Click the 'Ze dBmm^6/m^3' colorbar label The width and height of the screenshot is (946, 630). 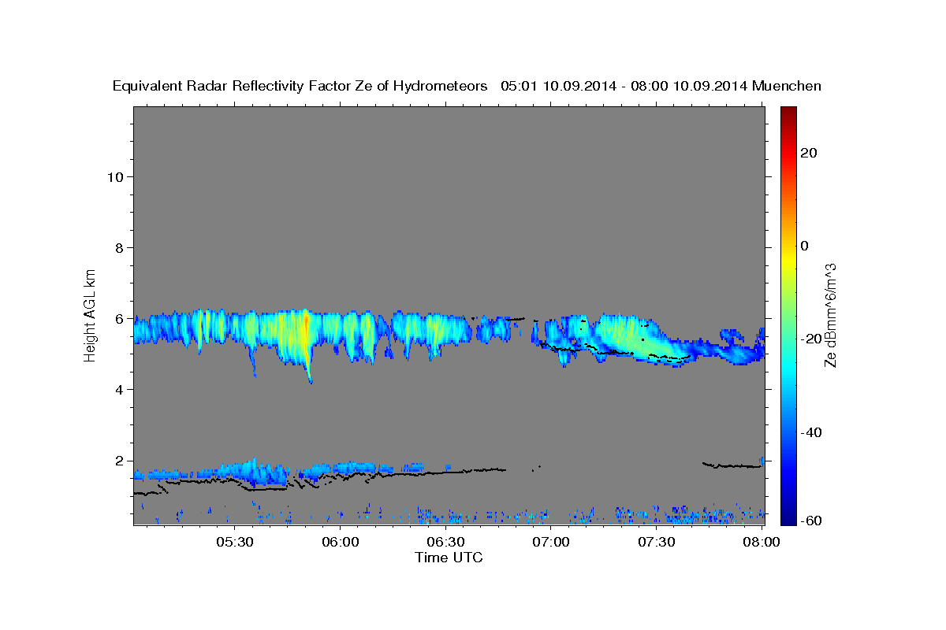[830, 315]
